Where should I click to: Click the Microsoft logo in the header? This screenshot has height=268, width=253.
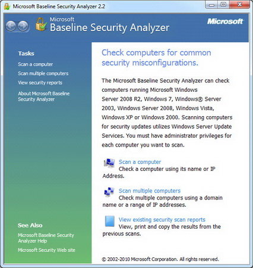click(225, 21)
